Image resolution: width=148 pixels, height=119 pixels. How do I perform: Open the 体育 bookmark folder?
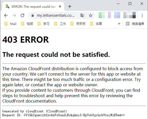96,24
